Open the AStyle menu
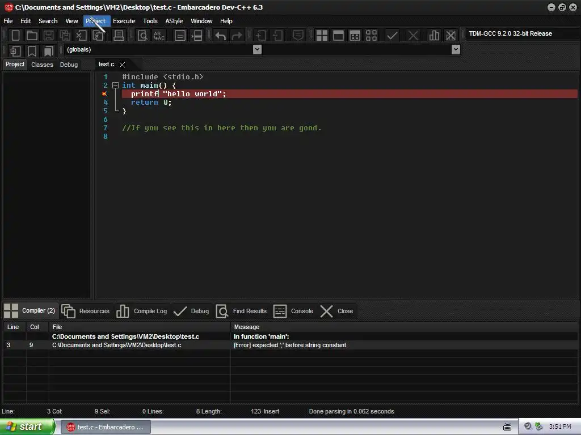Screen dimensions: 581x435 [174, 21]
